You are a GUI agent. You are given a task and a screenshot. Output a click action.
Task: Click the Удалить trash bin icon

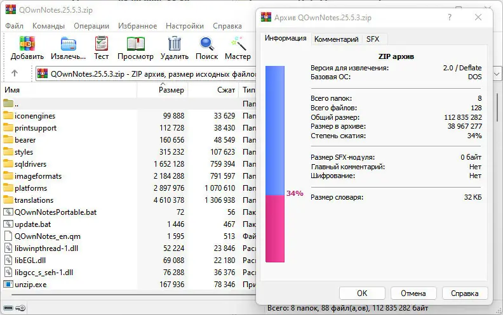coord(175,44)
